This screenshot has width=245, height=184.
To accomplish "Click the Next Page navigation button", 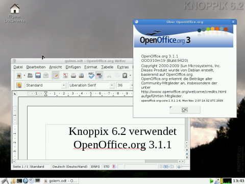I will [x=187, y=157].
